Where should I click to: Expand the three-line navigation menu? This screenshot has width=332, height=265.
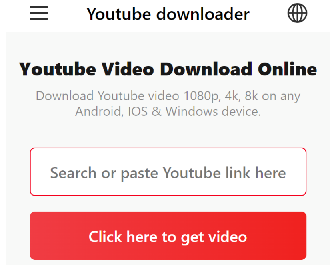click(39, 13)
